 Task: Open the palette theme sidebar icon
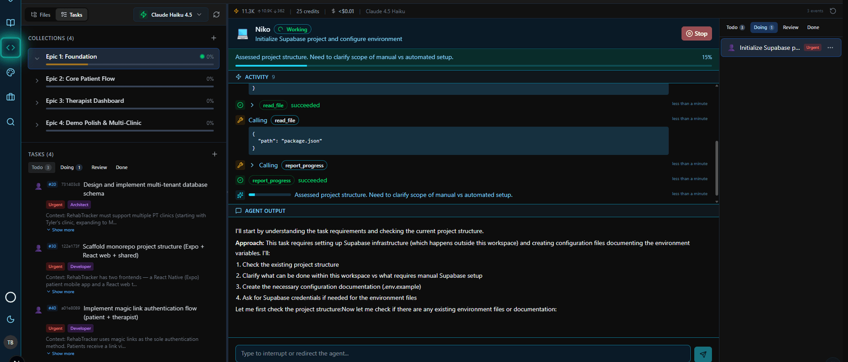[11, 73]
